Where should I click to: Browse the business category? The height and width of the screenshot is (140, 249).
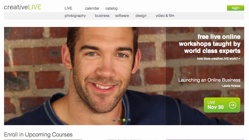[102, 16]
